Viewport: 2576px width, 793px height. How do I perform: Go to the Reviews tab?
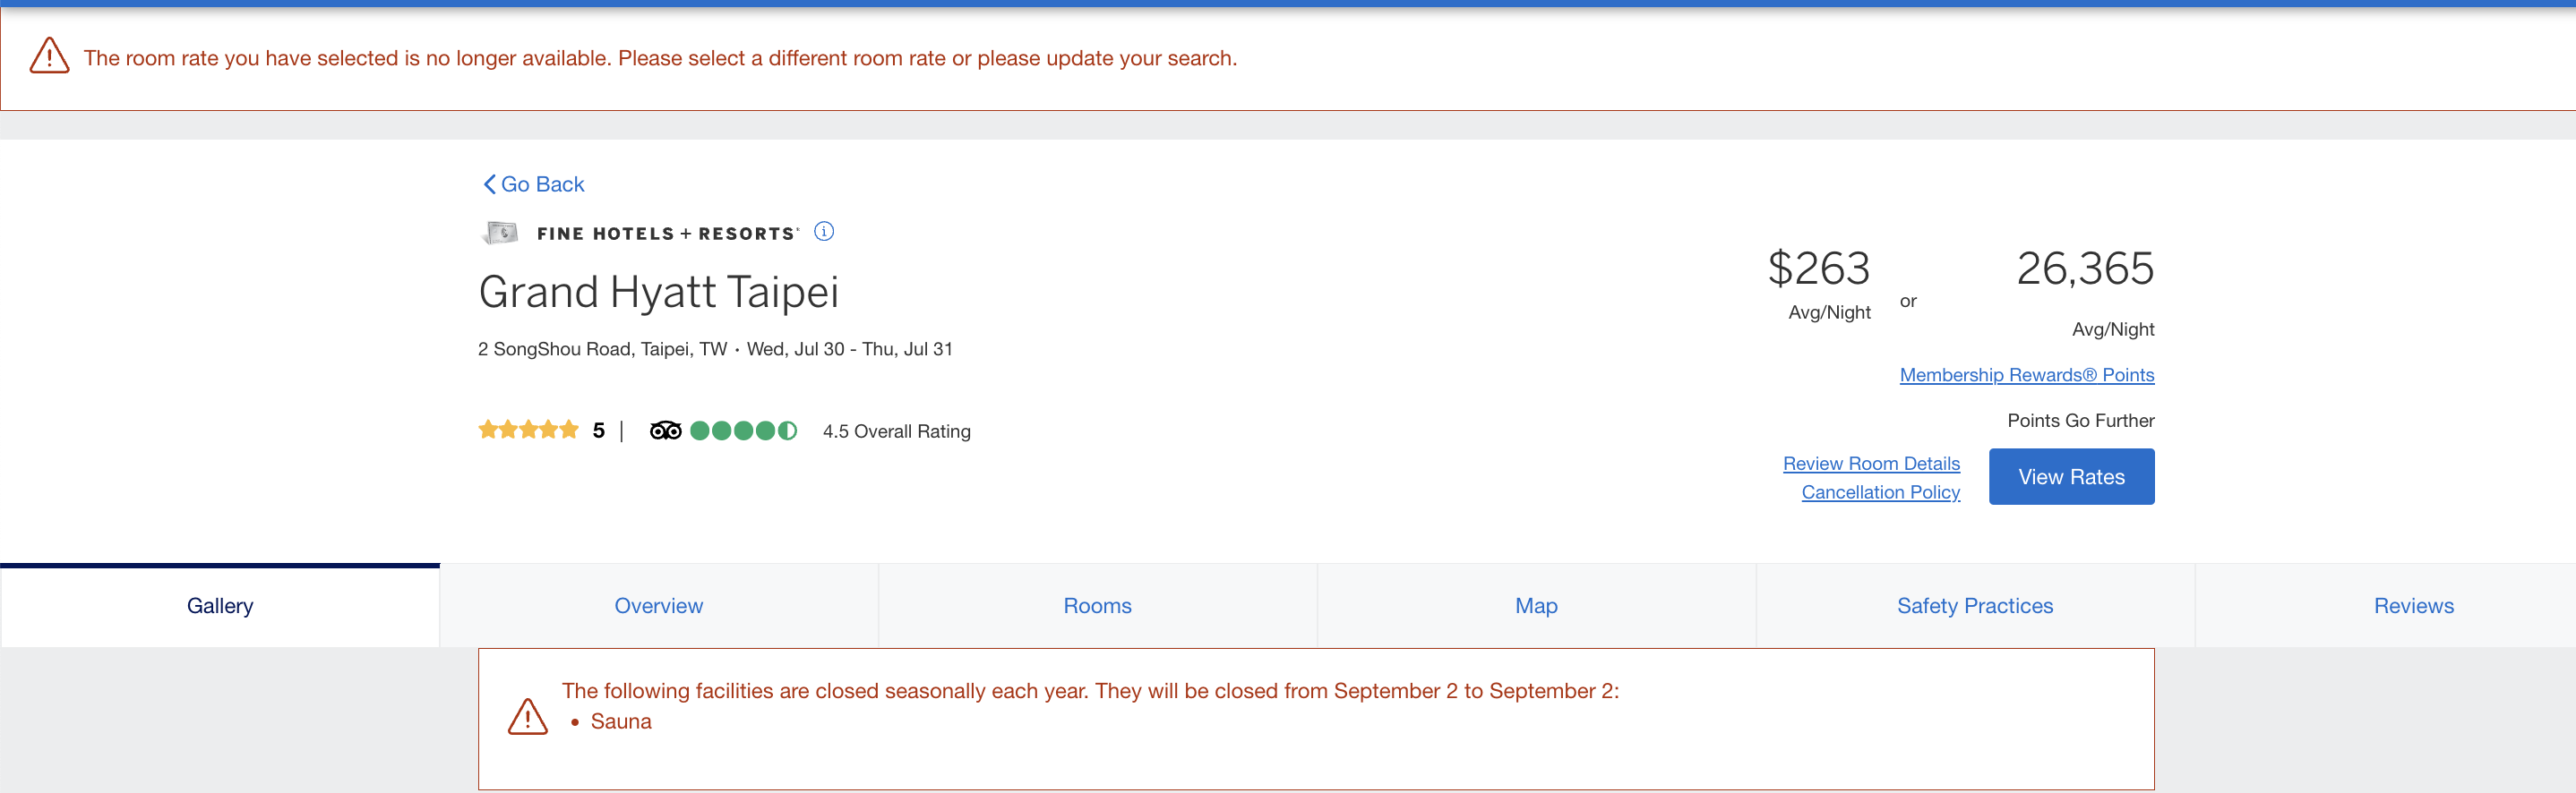(x=2413, y=605)
